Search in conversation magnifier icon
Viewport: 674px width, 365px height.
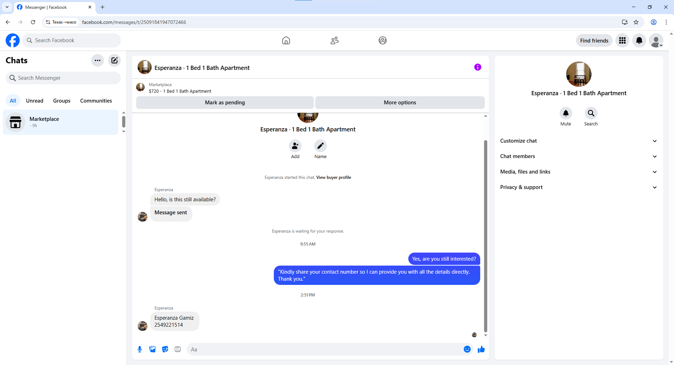pyautogui.click(x=591, y=113)
